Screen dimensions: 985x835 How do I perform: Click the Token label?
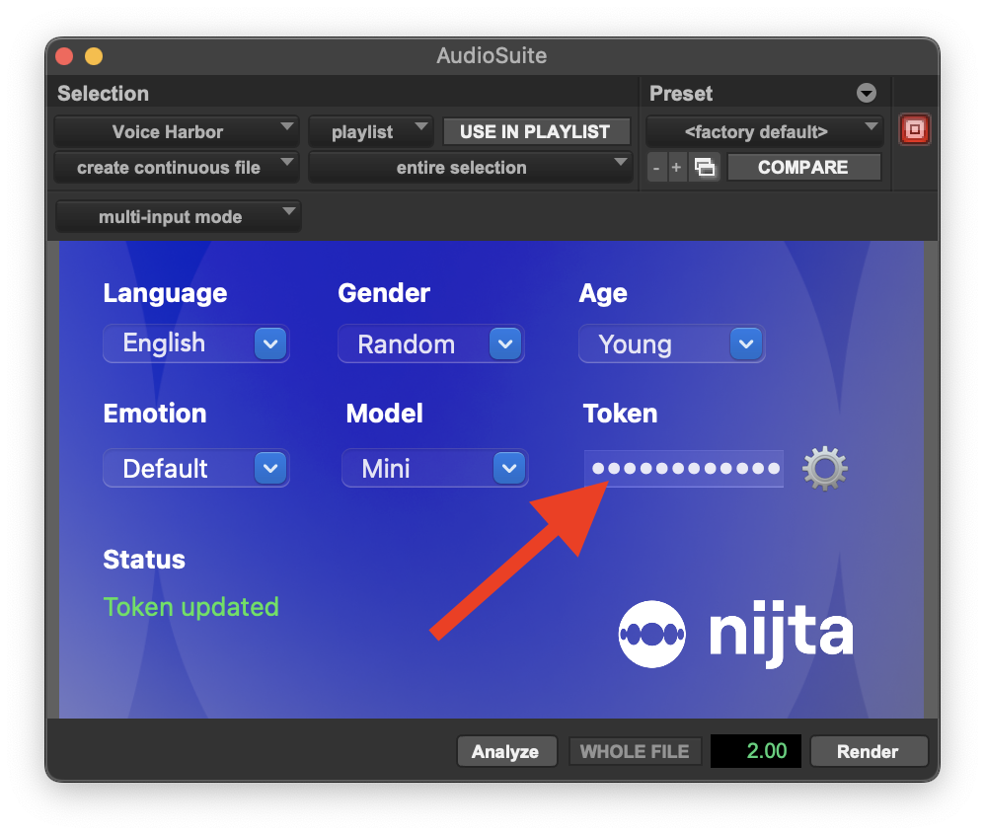pyautogui.click(x=620, y=414)
